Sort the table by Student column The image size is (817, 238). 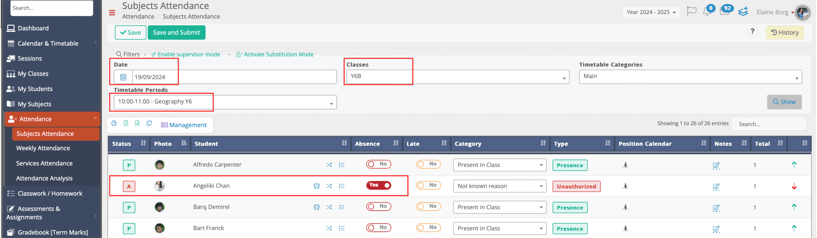click(271, 144)
